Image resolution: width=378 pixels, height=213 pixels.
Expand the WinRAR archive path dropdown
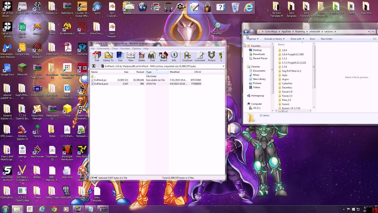(223, 66)
